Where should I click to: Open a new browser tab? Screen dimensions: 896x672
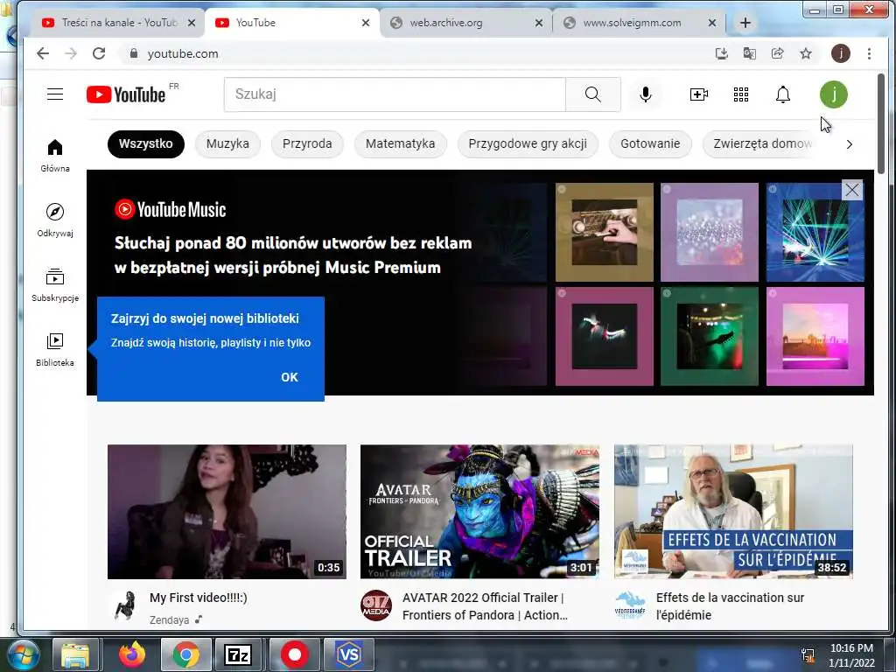point(745,23)
